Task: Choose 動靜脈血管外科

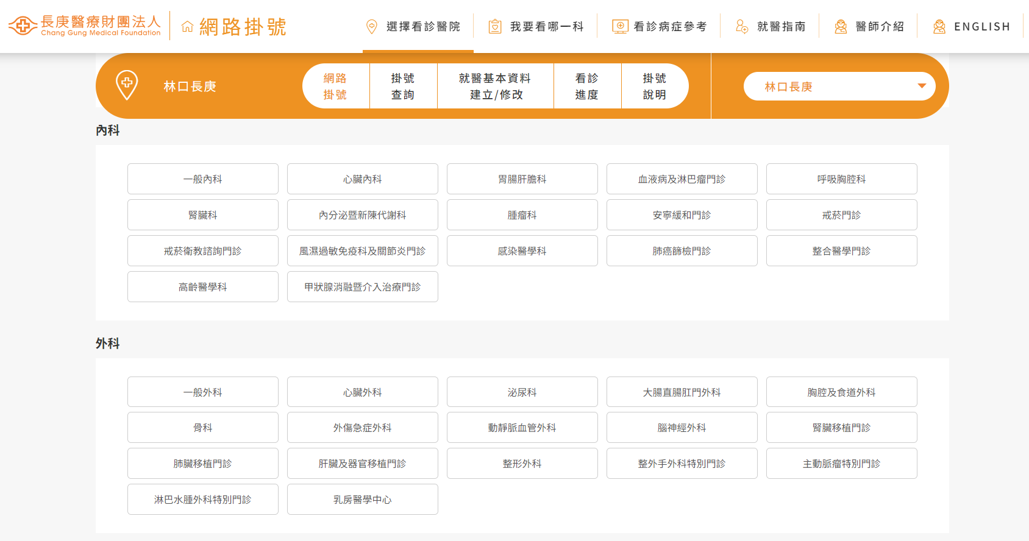Action: point(522,427)
